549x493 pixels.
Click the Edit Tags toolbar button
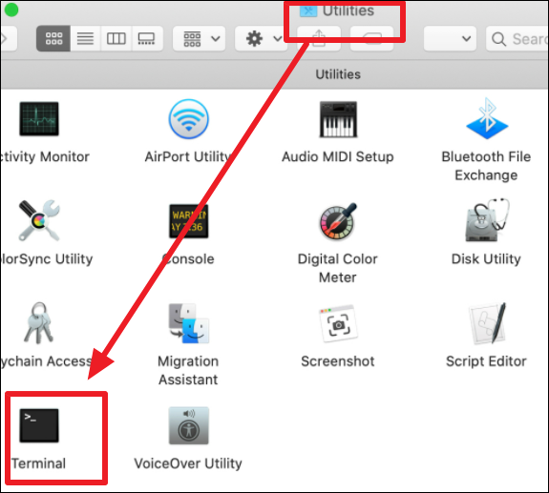pos(371,38)
